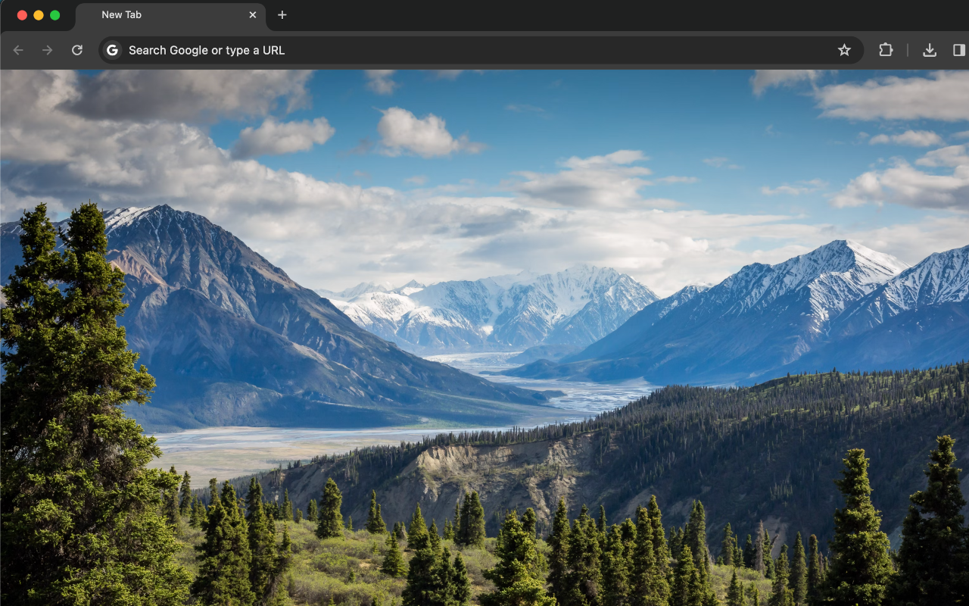Select the New Tab tab
Image resolution: width=969 pixels, height=606 pixels.
(x=151, y=15)
